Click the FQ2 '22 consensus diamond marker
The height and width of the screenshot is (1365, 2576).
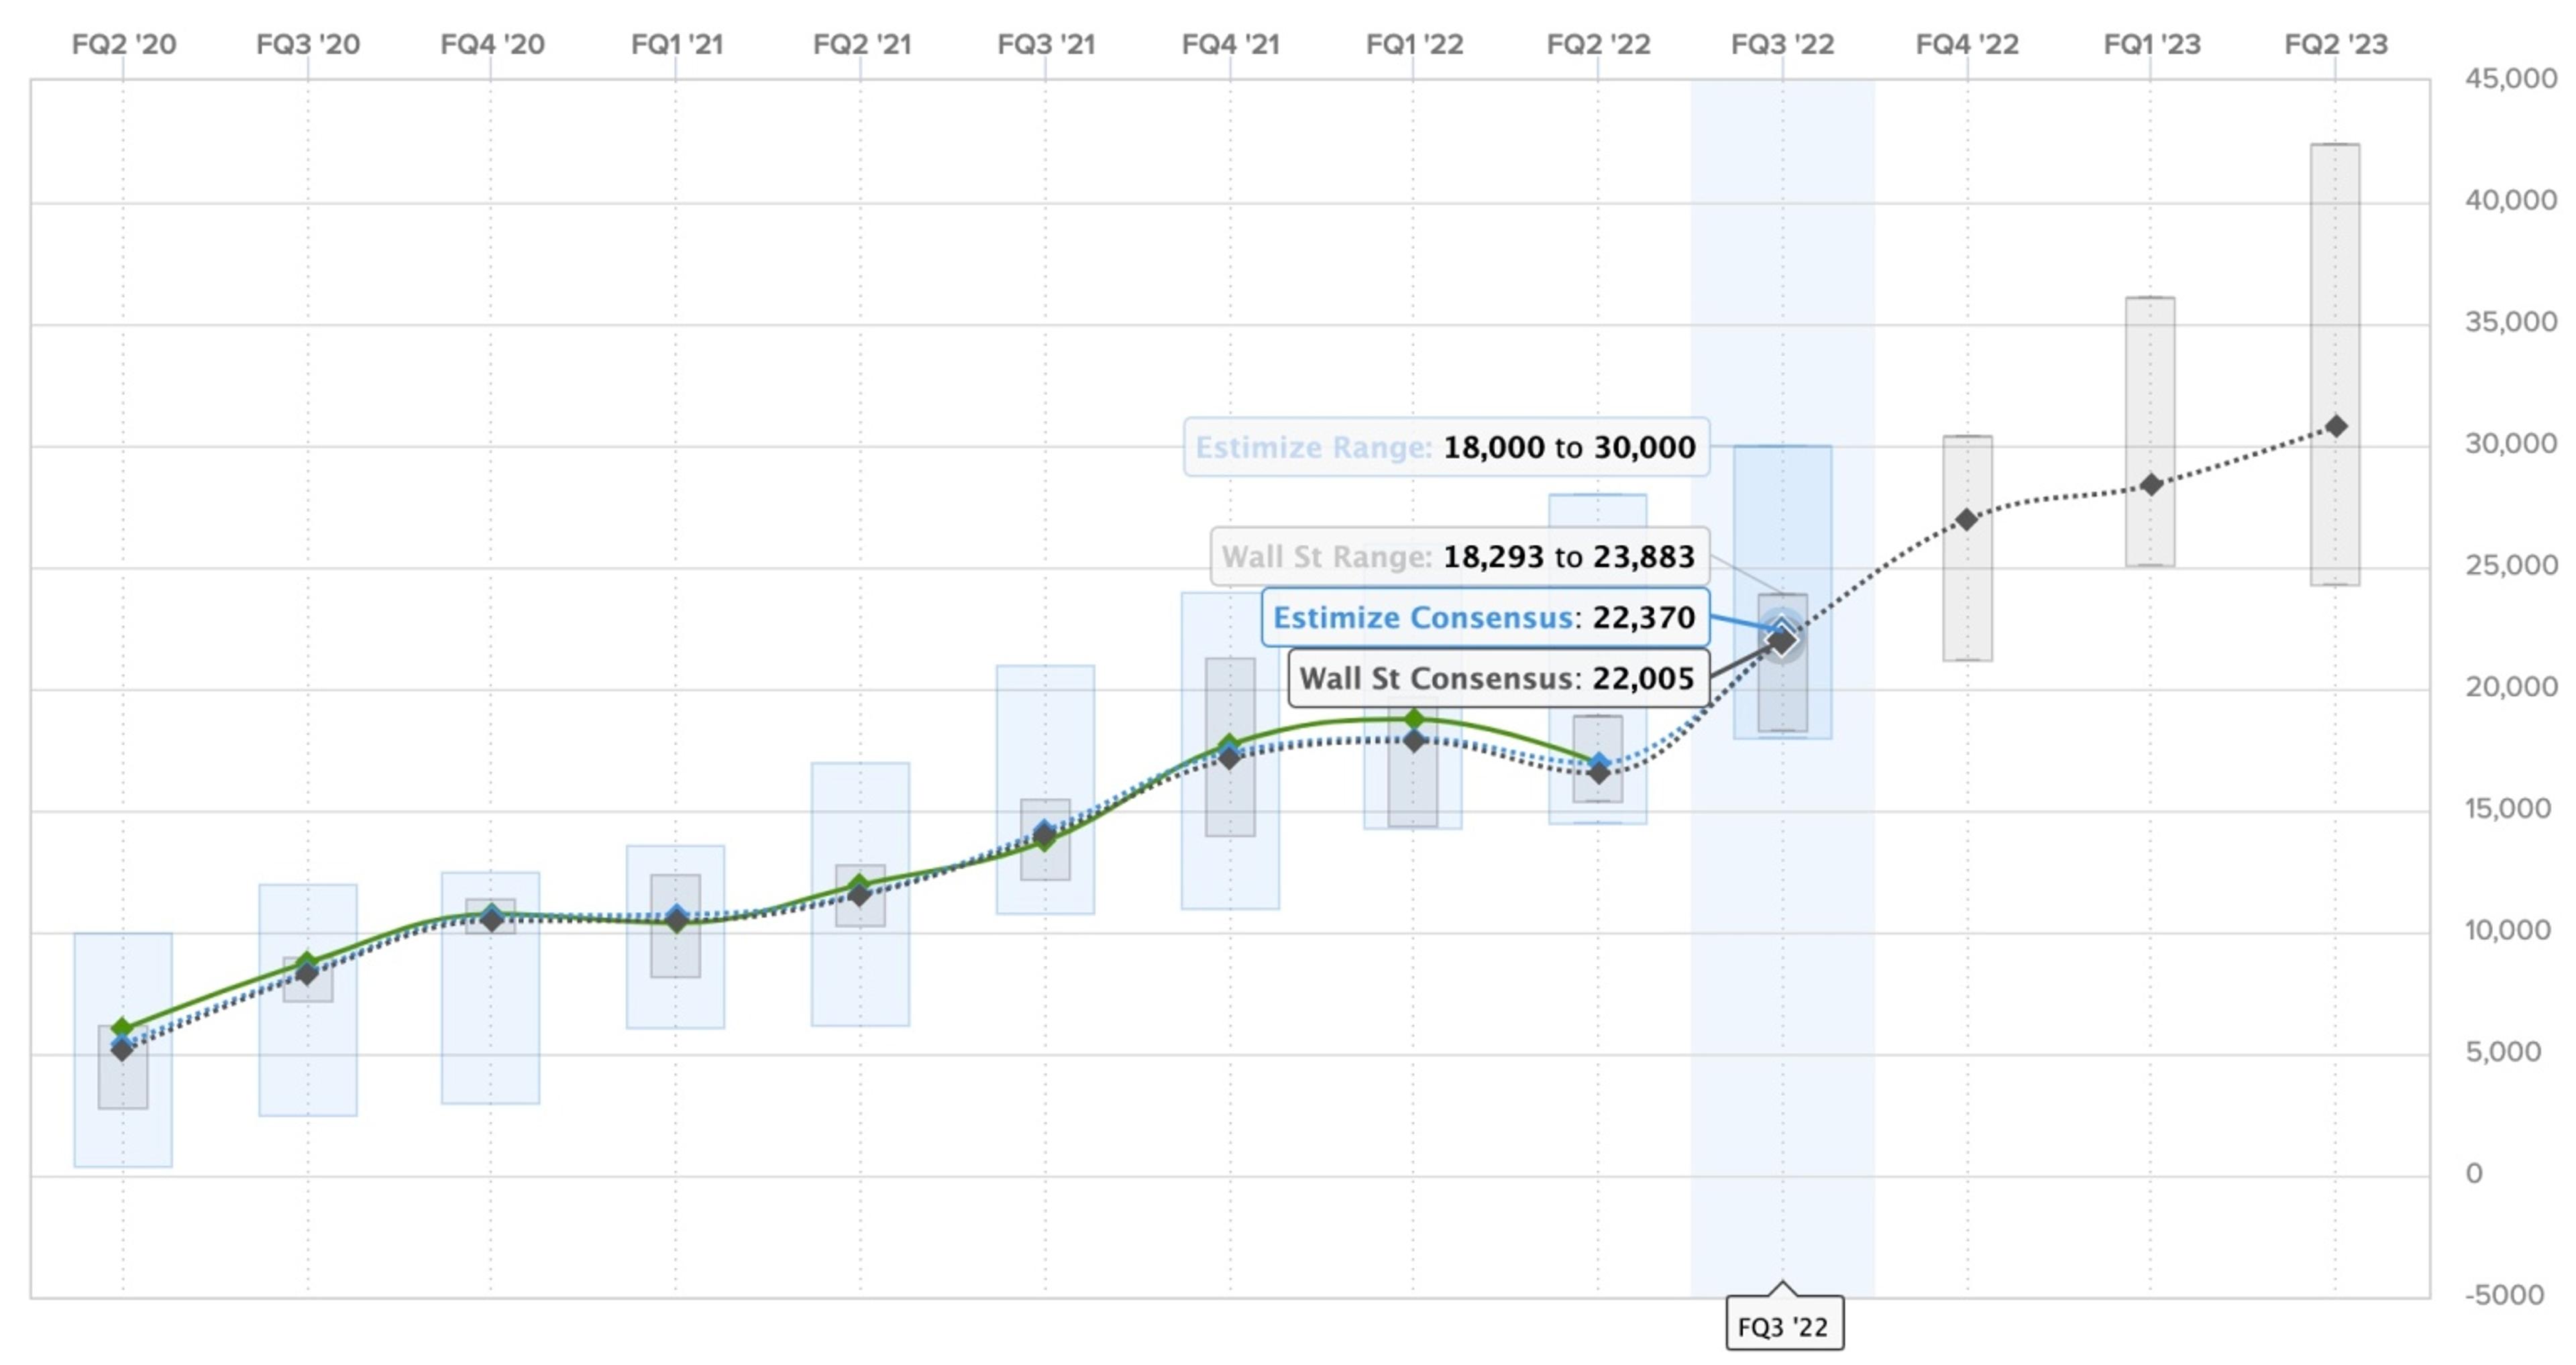(1599, 773)
